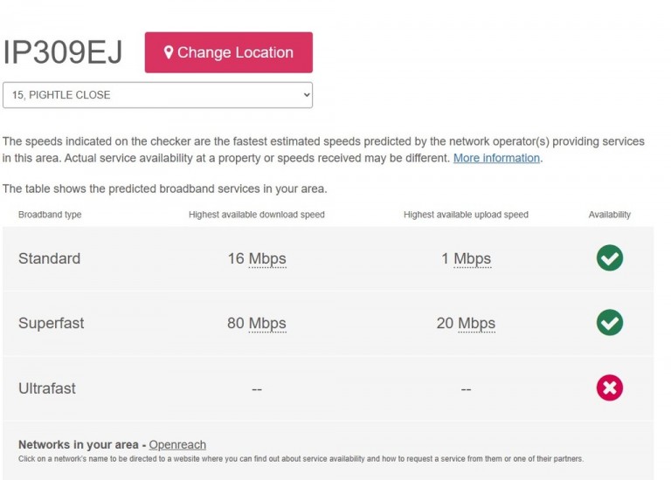Click the green availability checkmark for Standard
Viewport: 671px width, 480px height.
point(609,257)
